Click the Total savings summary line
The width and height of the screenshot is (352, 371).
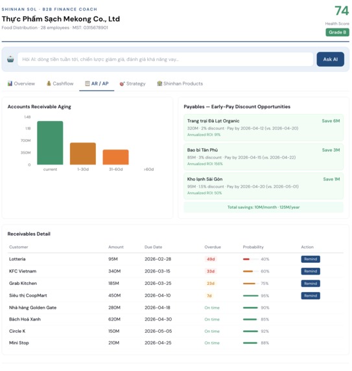coord(263,207)
